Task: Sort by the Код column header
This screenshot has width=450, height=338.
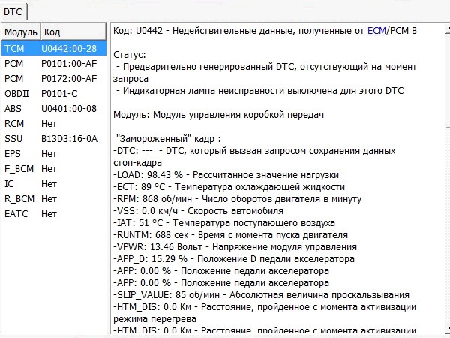Action: pyautogui.click(x=73, y=32)
